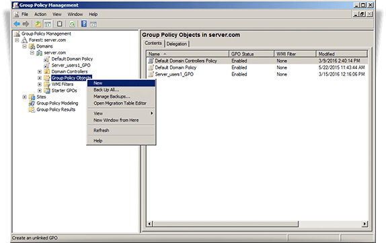This screenshot has width=386, height=243.
Task: Expand the Sites tree node
Action: (24, 97)
